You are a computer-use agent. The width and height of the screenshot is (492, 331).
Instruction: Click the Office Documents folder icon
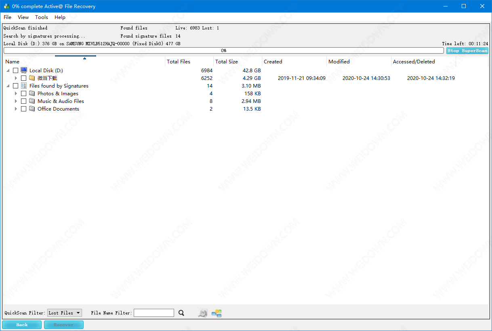(32, 109)
